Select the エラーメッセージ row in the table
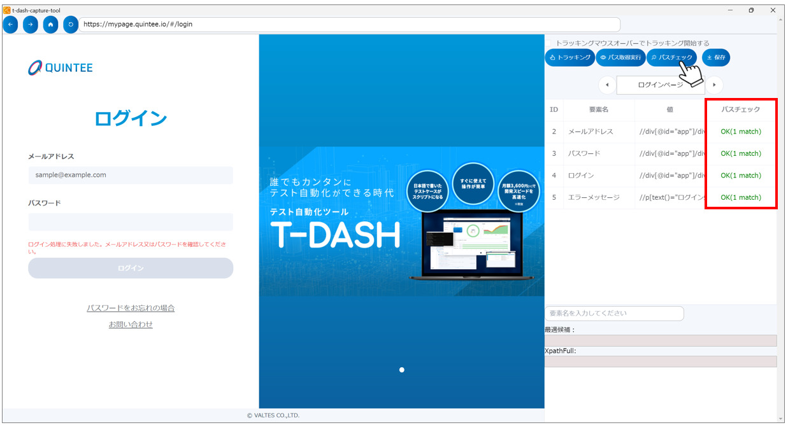This screenshot has width=788, height=425. coord(594,197)
